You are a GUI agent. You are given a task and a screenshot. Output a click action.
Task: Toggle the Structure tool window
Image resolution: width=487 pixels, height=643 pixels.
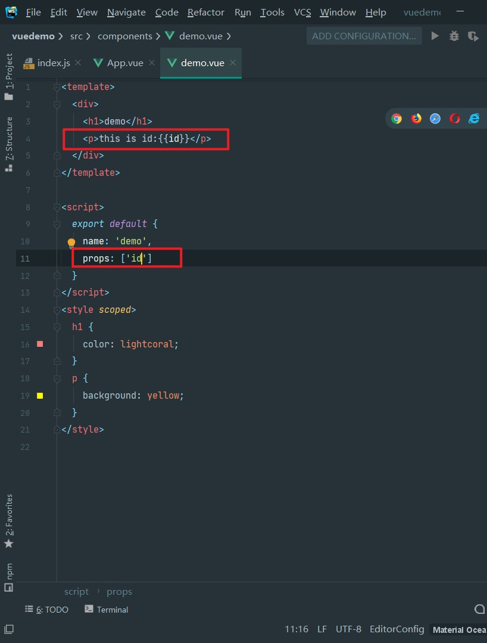pyautogui.click(x=8, y=144)
